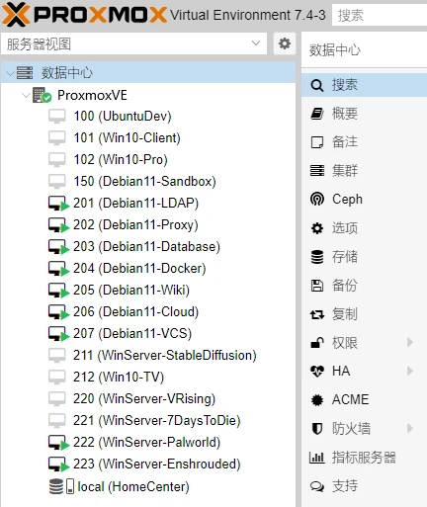Image resolution: width=427 pixels, height=507 pixels.
Task: Expand the 权限 submenu arrow
Action: 410,343
